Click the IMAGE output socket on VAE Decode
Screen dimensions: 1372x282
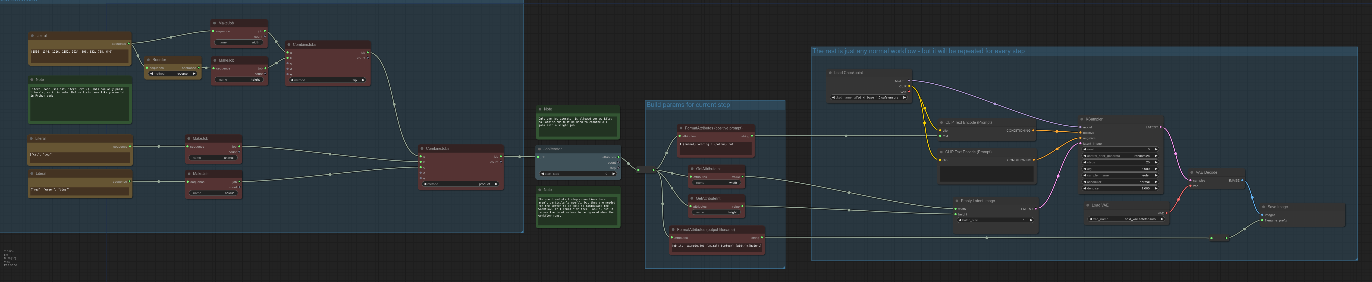point(1242,180)
